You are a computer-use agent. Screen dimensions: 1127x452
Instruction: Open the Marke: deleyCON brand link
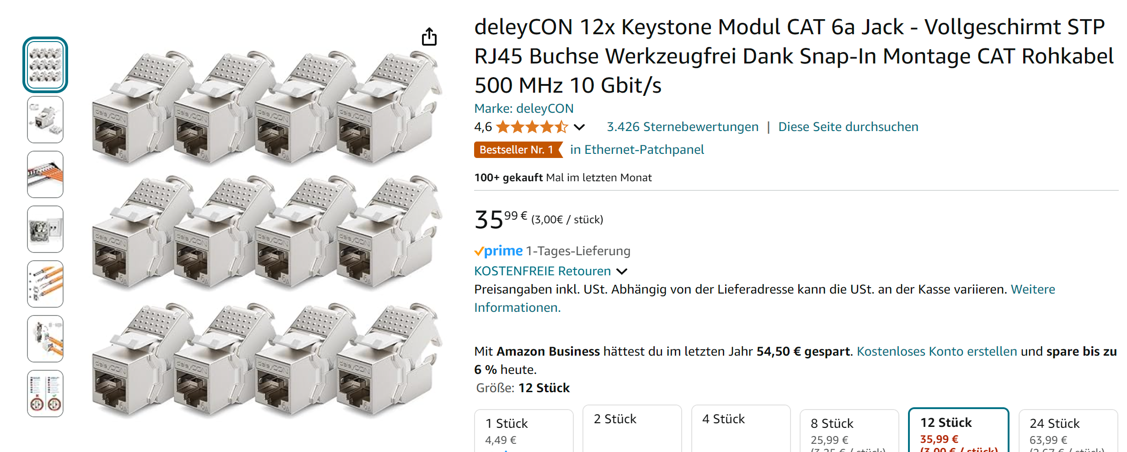523,109
